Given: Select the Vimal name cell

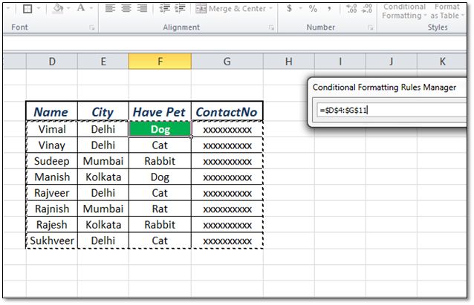Looking at the screenshot, I should [52, 129].
